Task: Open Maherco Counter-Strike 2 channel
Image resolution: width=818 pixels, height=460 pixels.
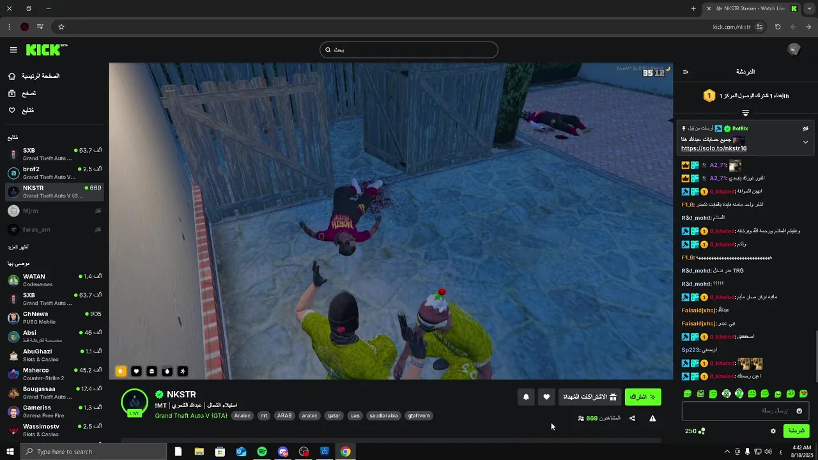Action: (54, 374)
